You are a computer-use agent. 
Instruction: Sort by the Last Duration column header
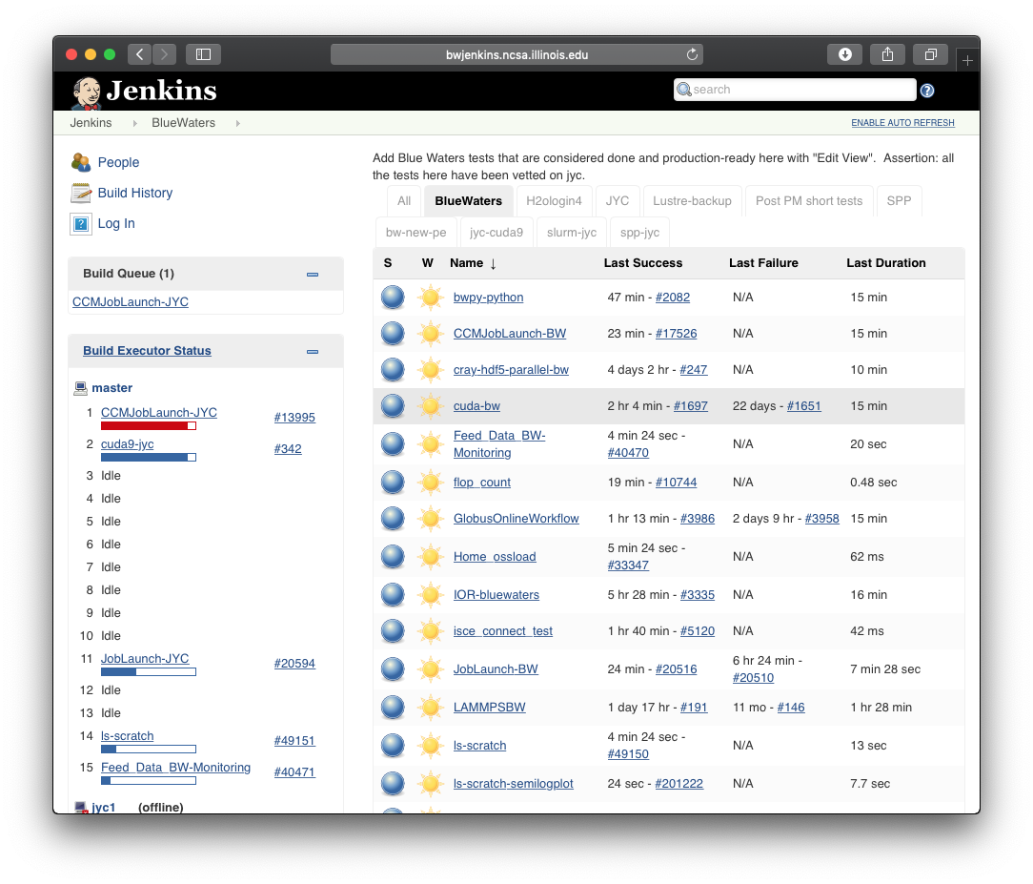point(886,263)
